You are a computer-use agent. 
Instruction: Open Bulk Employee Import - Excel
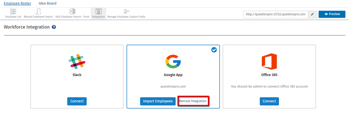click(x=72, y=14)
